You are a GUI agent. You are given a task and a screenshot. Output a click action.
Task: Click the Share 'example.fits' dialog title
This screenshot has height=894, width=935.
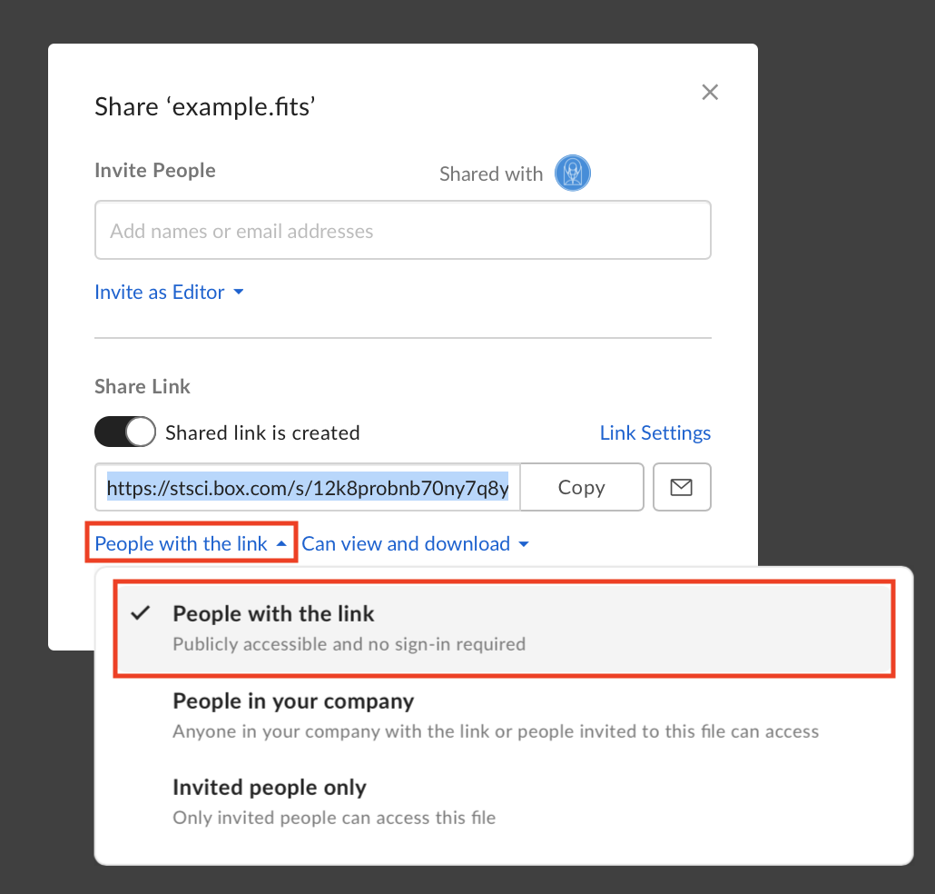[204, 107]
